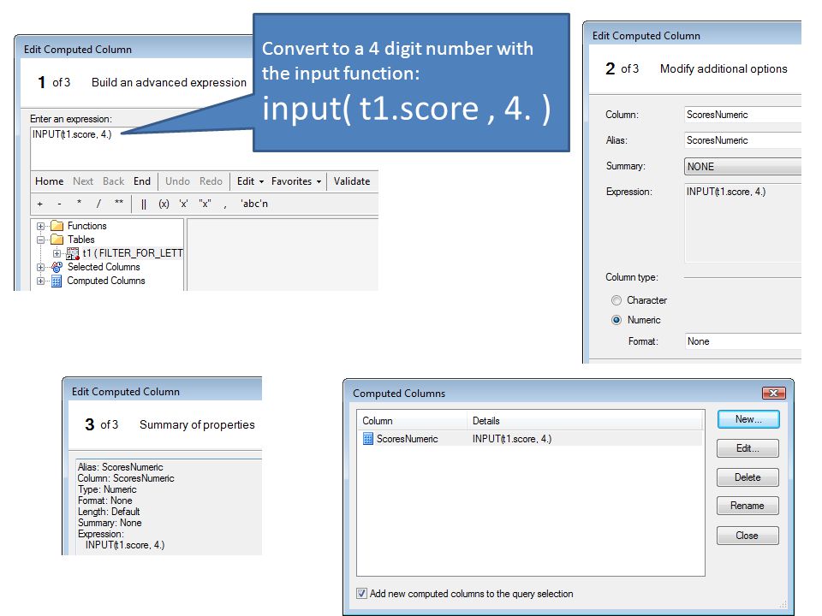Image resolution: width=822 pixels, height=616 pixels.
Task: Insert the minus operator
Action: (x=59, y=204)
